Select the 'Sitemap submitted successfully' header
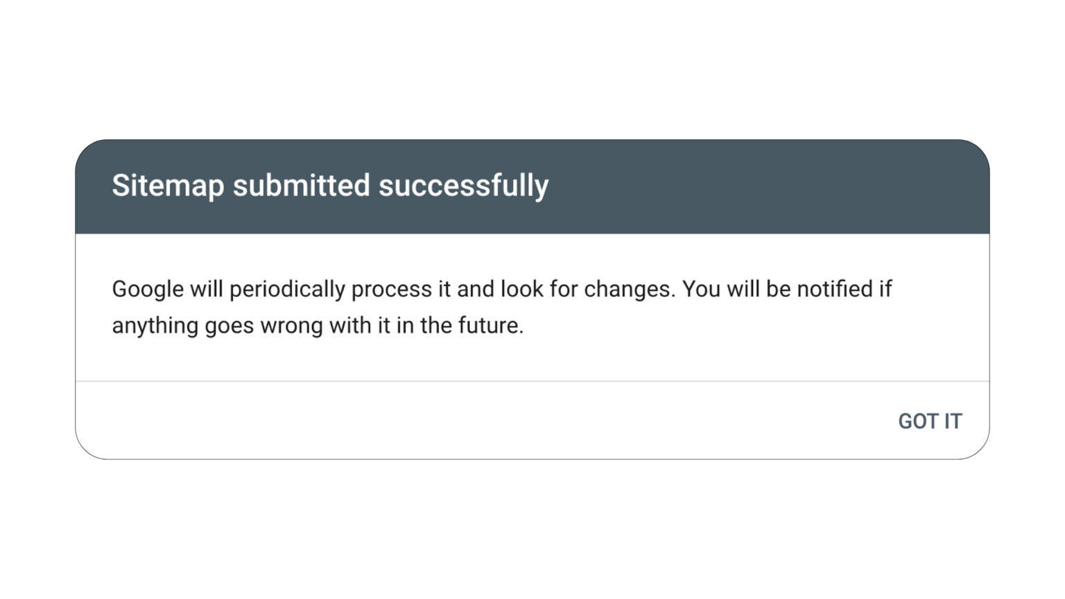The width and height of the screenshot is (1065, 599). coord(329,185)
